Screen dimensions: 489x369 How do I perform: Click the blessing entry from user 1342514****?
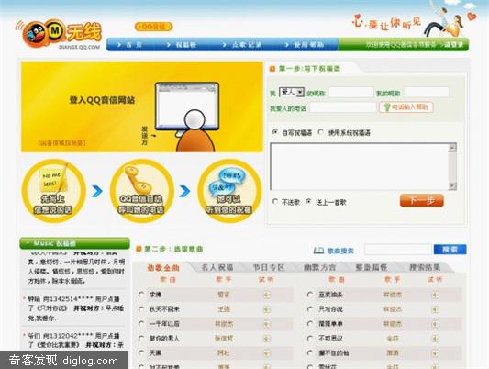(74, 308)
